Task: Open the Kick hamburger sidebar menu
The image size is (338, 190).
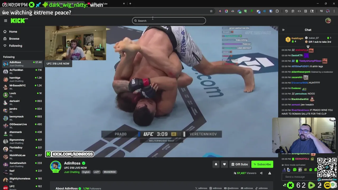Action: [6, 21]
